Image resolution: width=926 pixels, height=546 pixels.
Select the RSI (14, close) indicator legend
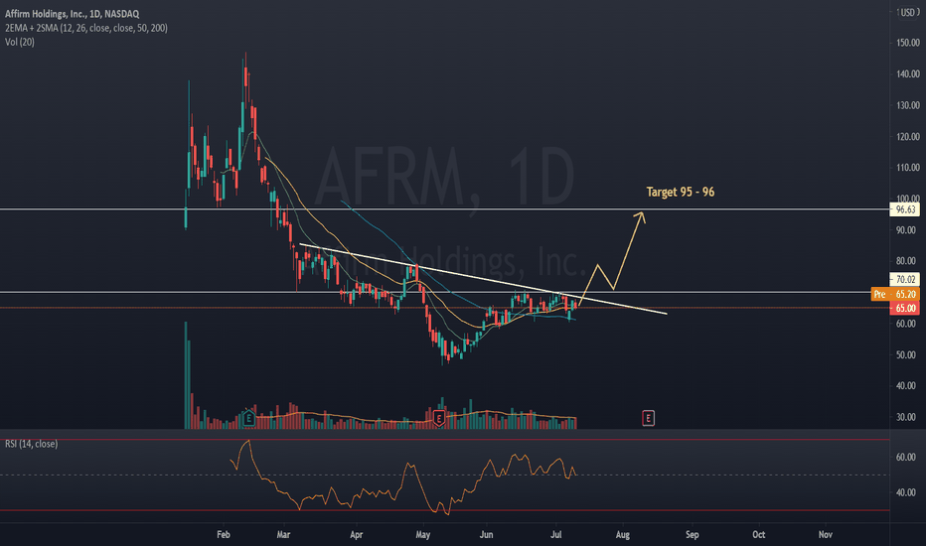[x=32, y=444]
